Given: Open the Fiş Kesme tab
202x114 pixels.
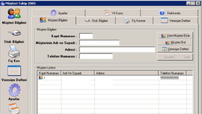Looking at the screenshot, I should pyautogui.click(x=134, y=20).
